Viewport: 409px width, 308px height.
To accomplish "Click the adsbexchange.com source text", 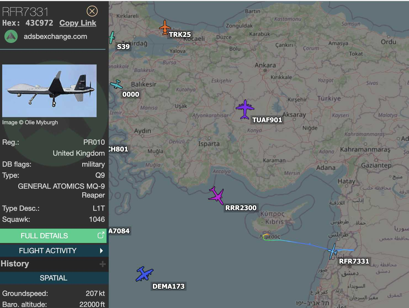I will tap(55, 36).
